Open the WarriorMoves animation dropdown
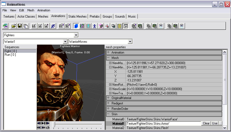231x132 pixels. (x=130, y=42)
